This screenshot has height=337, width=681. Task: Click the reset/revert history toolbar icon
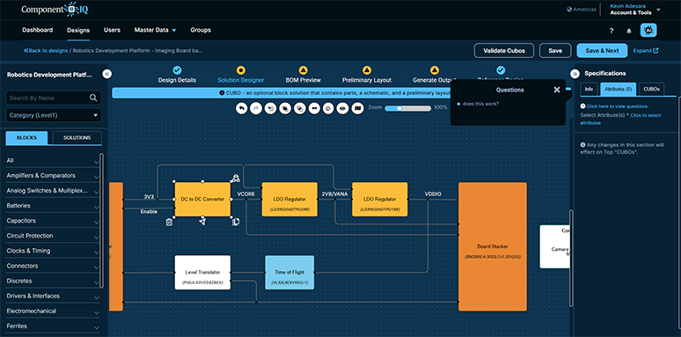pyautogui.click(x=271, y=108)
